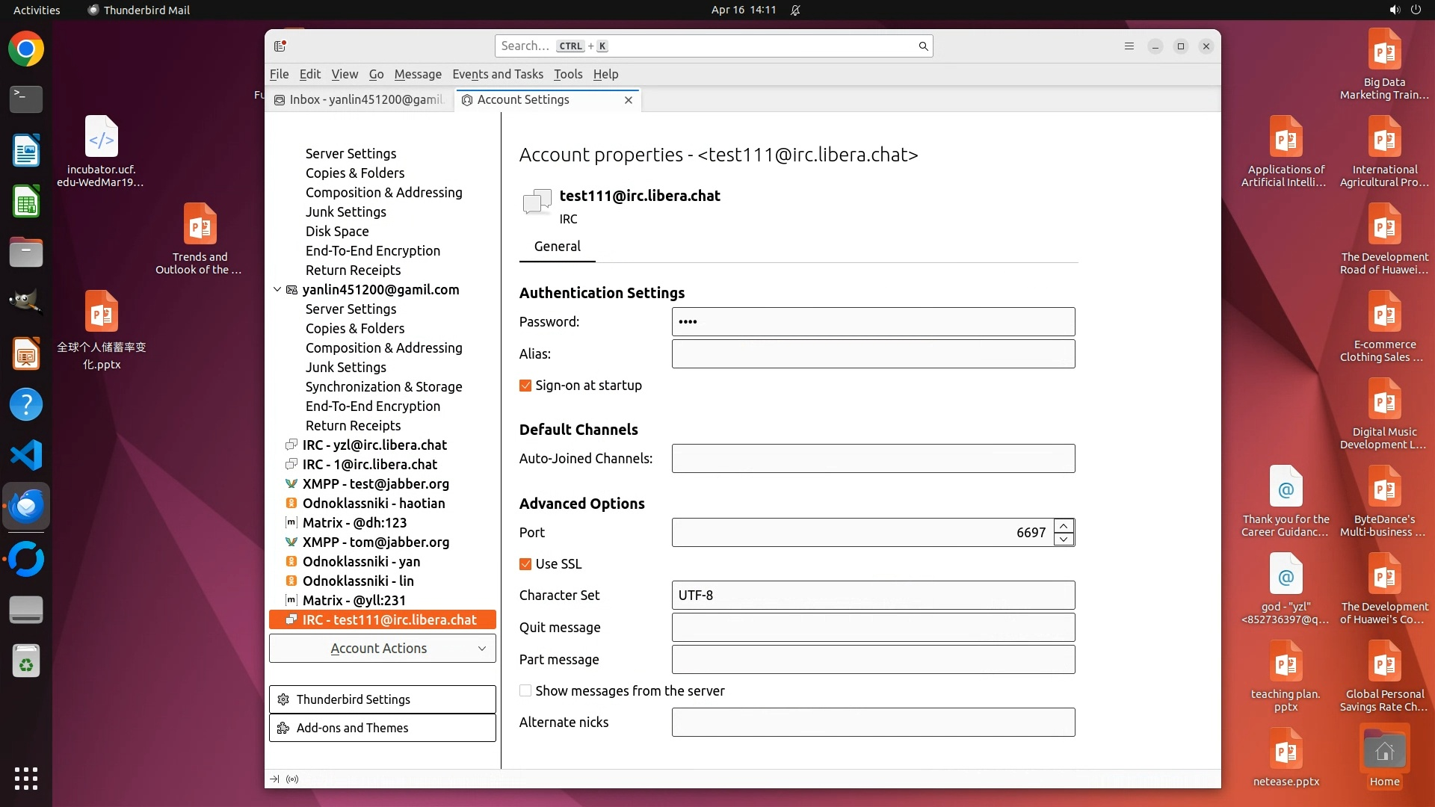Open the Account Actions dropdown

coord(382,649)
